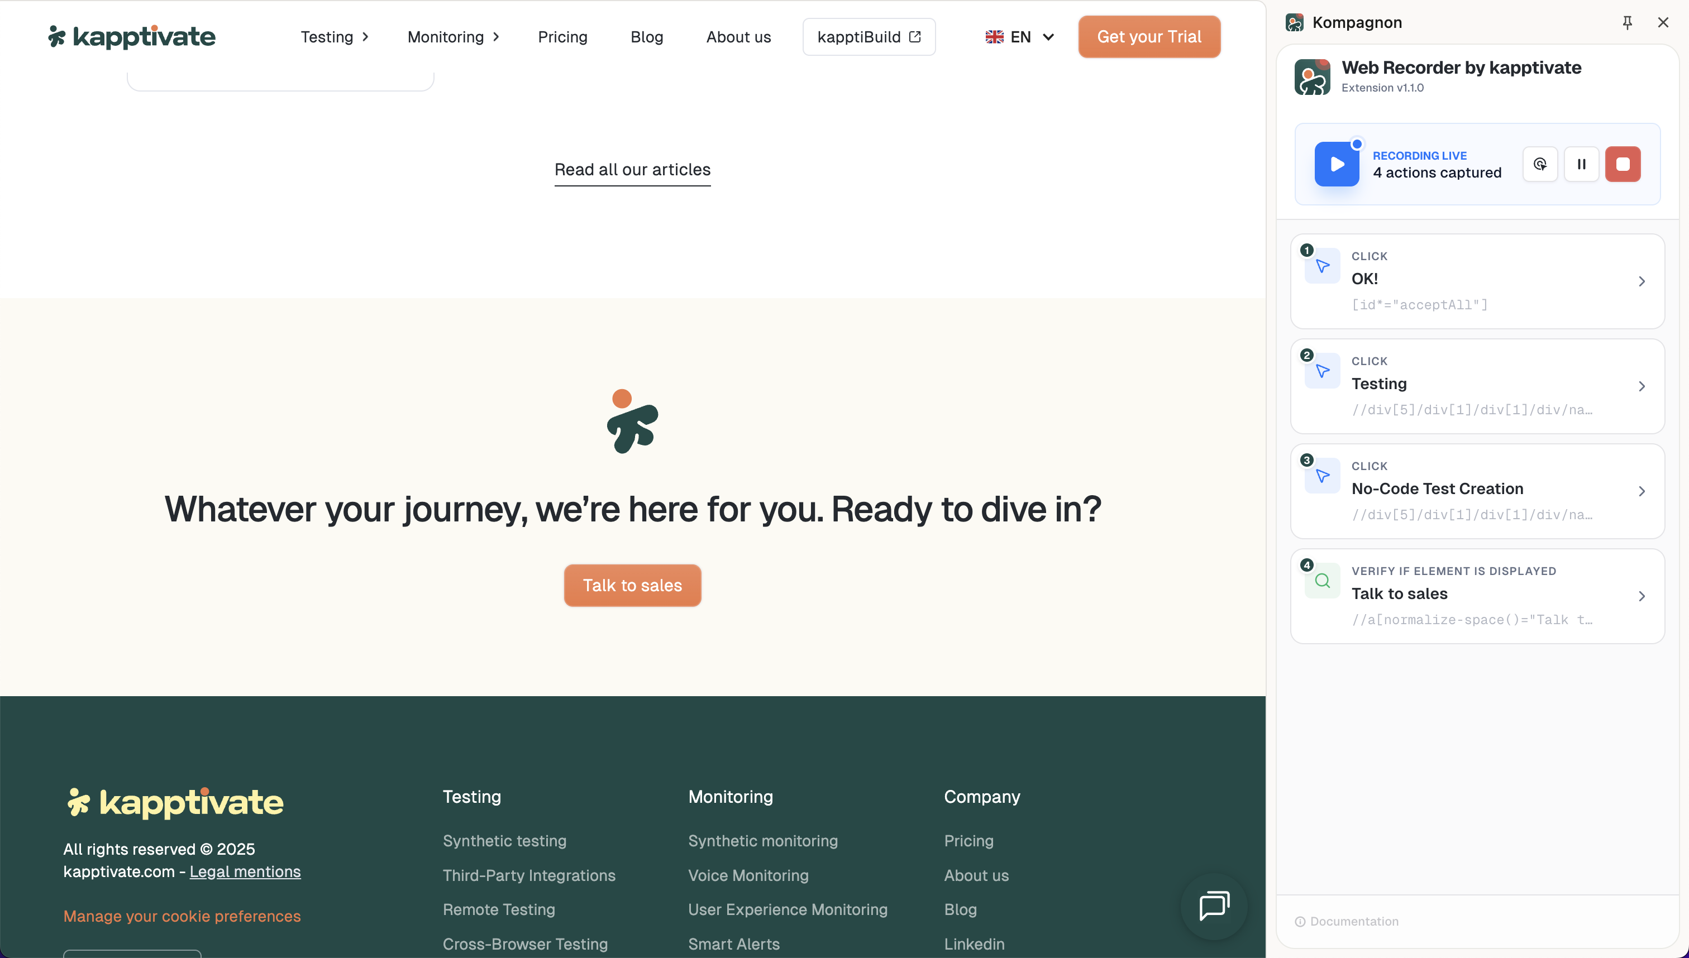This screenshot has width=1689, height=958.
Task: Click Get your Trial button
Action: [1148, 37]
